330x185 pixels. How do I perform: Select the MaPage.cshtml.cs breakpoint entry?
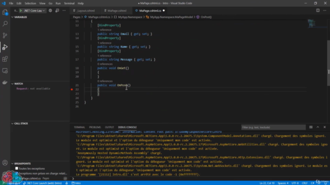(40, 178)
